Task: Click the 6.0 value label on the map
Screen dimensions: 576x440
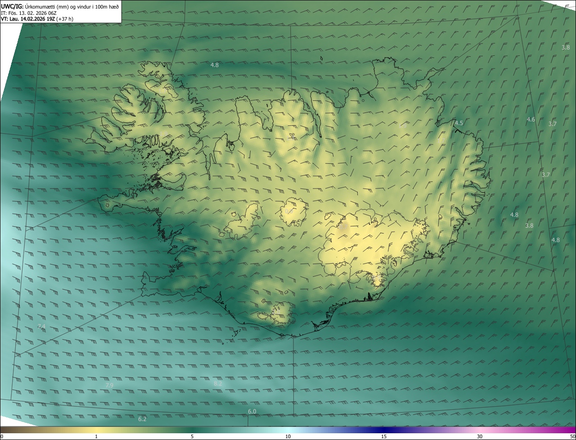Action: [252, 412]
